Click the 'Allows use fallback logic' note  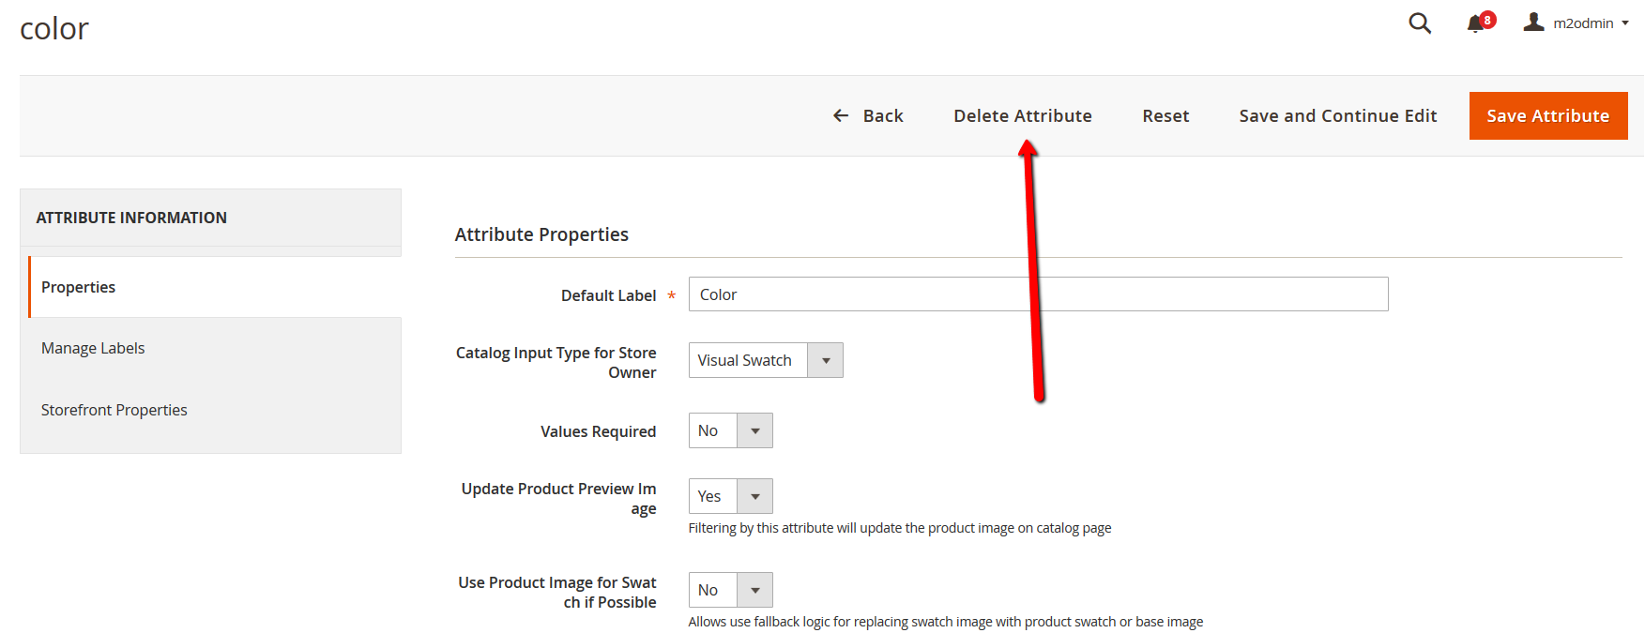[x=946, y=622]
